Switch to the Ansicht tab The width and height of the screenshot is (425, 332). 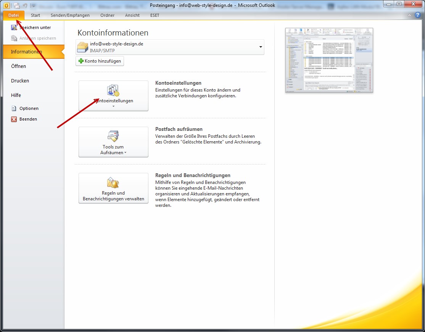pyautogui.click(x=132, y=15)
